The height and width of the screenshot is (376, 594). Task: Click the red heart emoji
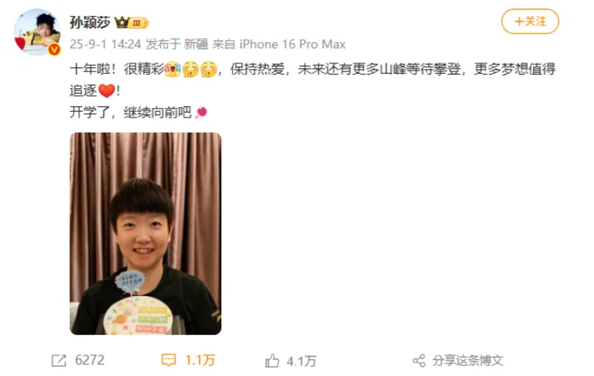(106, 91)
